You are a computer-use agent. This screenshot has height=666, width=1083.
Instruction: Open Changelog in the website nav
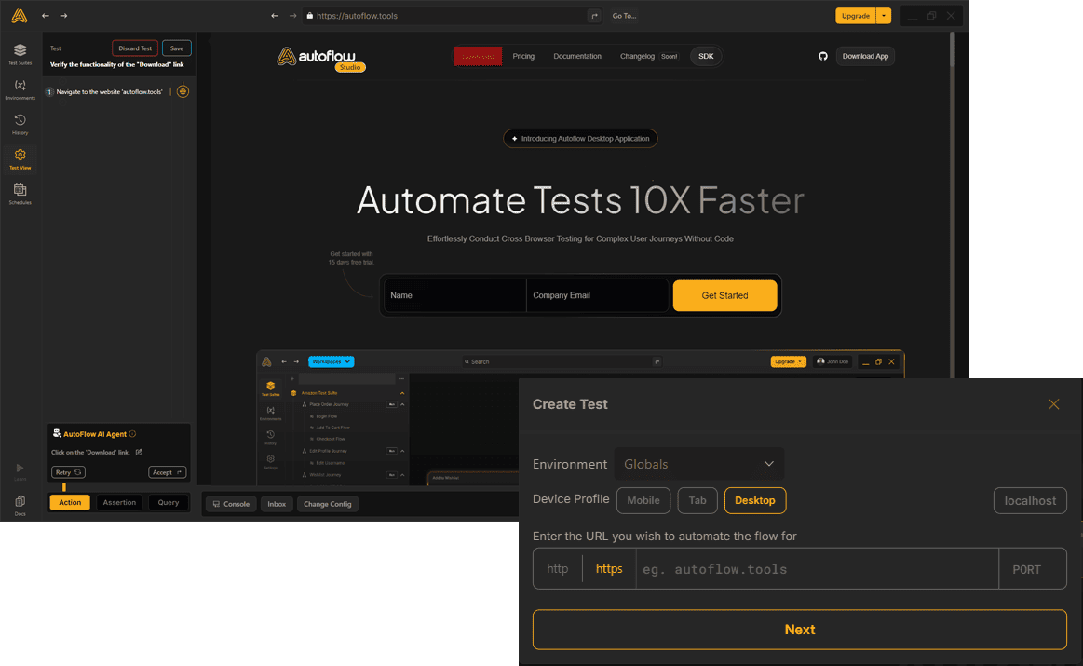pyautogui.click(x=637, y=56)
